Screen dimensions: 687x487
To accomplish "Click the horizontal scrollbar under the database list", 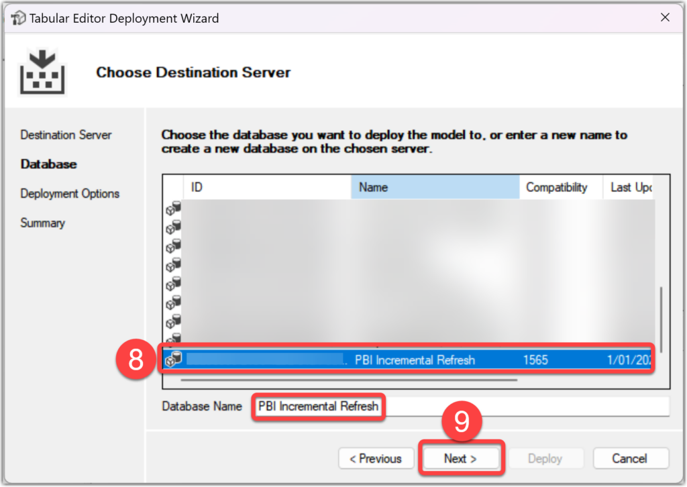I will 349,380.
